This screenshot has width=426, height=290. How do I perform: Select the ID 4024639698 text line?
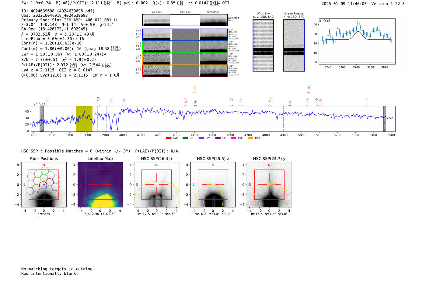(x=58, y=11)
